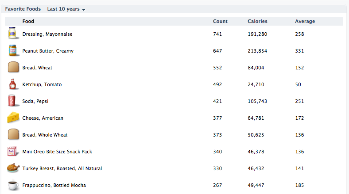Viewport: 349px width, 194px height.
Task: Click count value 377
Action: pos(217,118)
